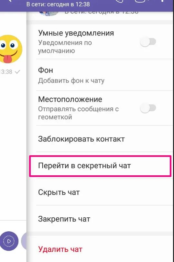This screenshot has width=174, height=262.
Task: Tap the red Удалить чат button
Action: point(60,249)
